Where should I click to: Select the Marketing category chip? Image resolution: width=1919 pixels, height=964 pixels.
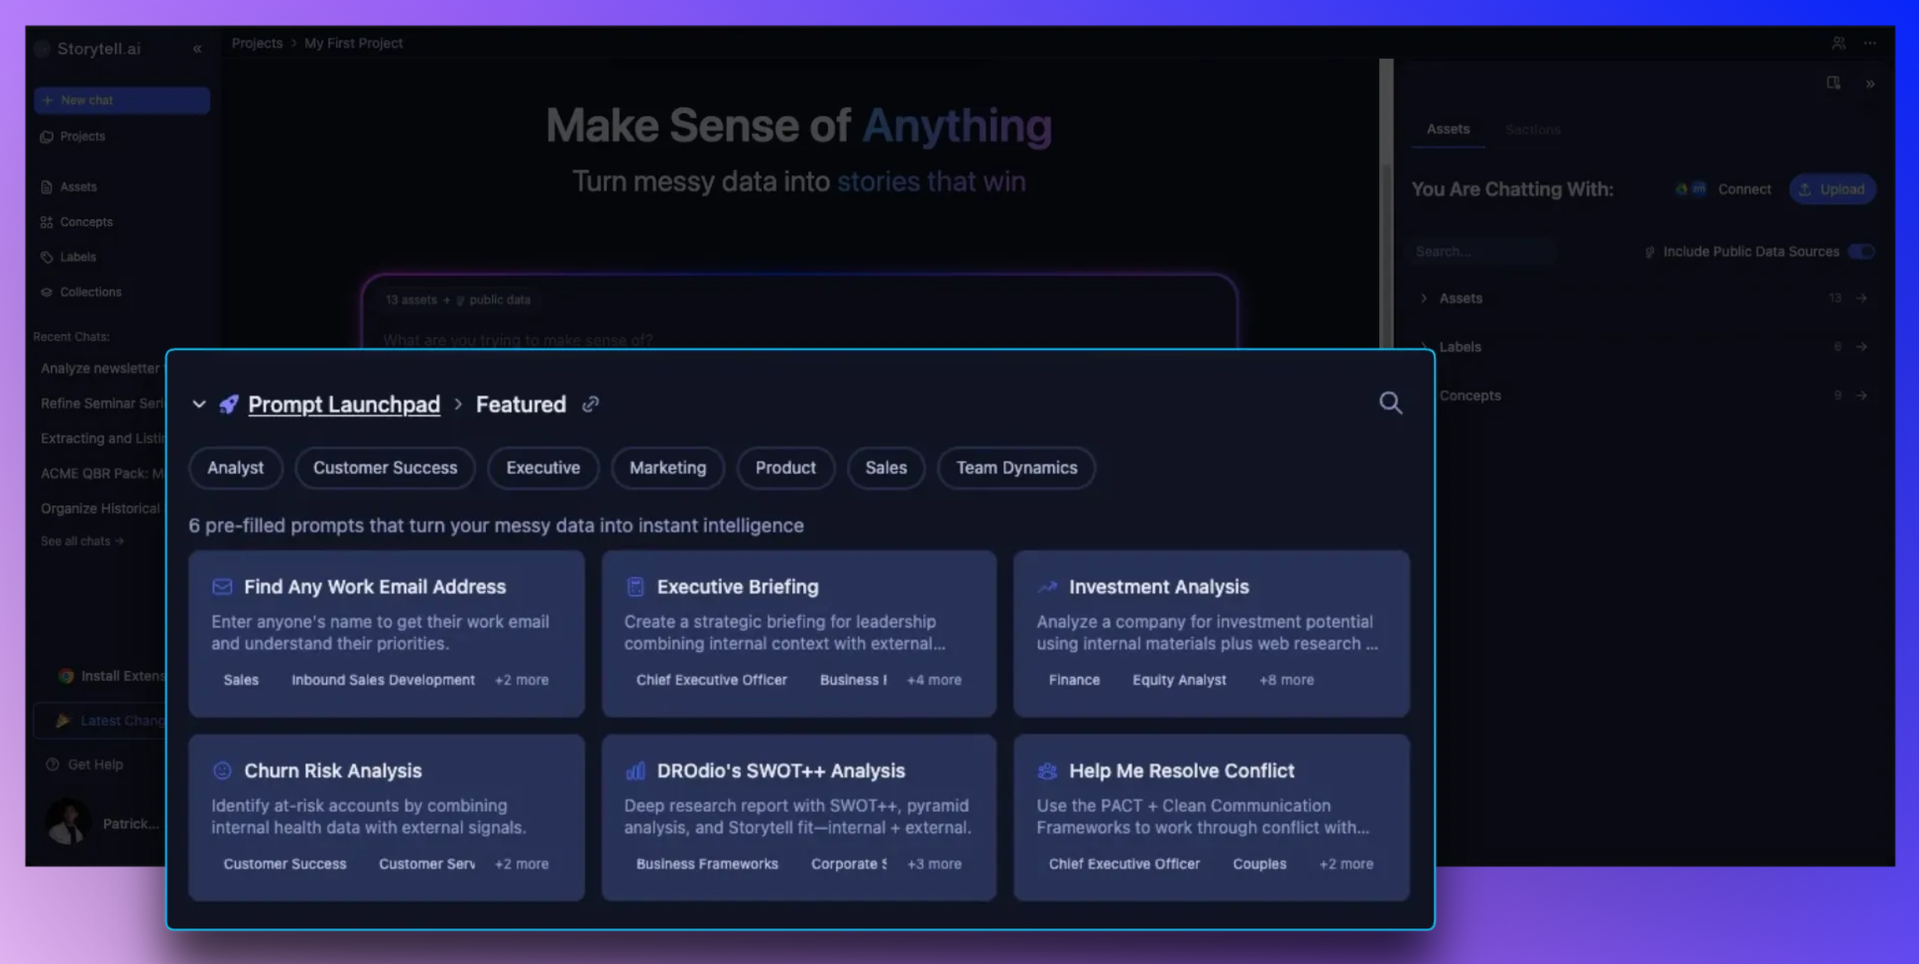(x=667, y=468)
